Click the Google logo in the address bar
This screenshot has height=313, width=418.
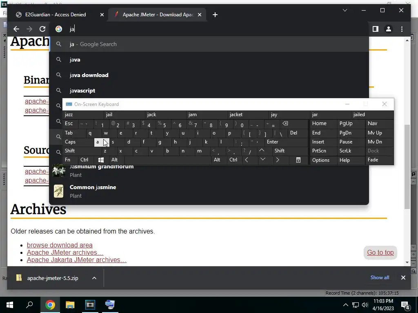59,29
